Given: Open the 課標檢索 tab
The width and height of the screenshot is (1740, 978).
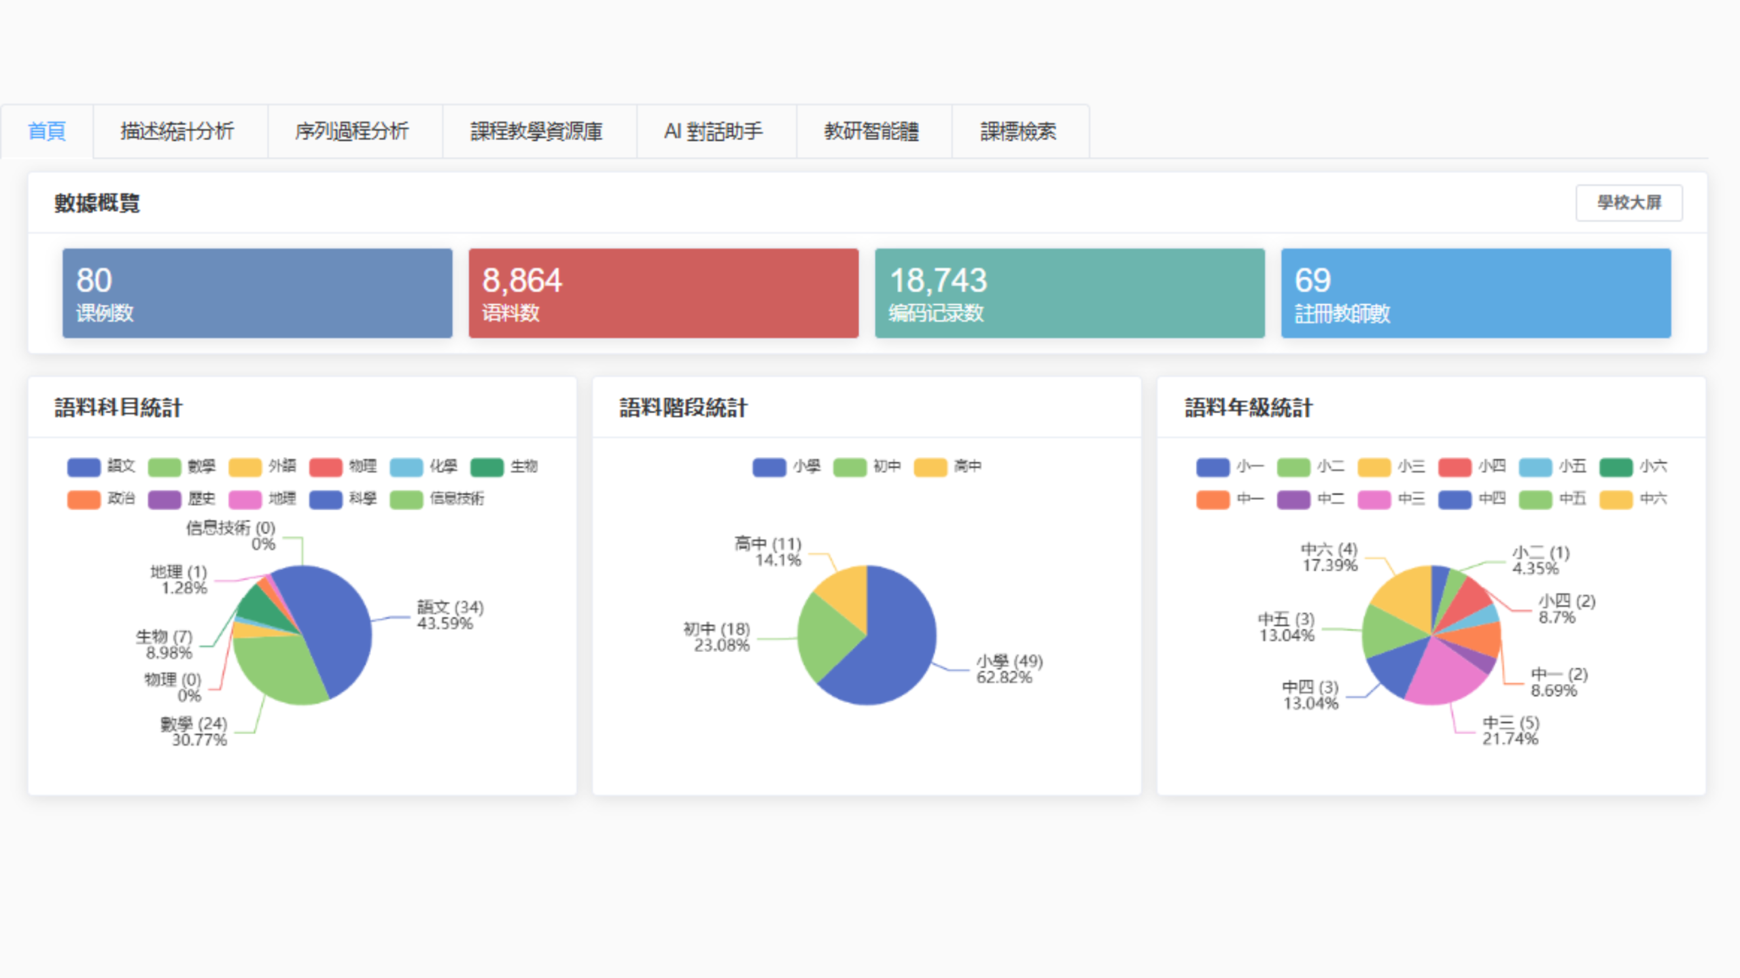Looking at the screenshot, I should coord(1017,131).
